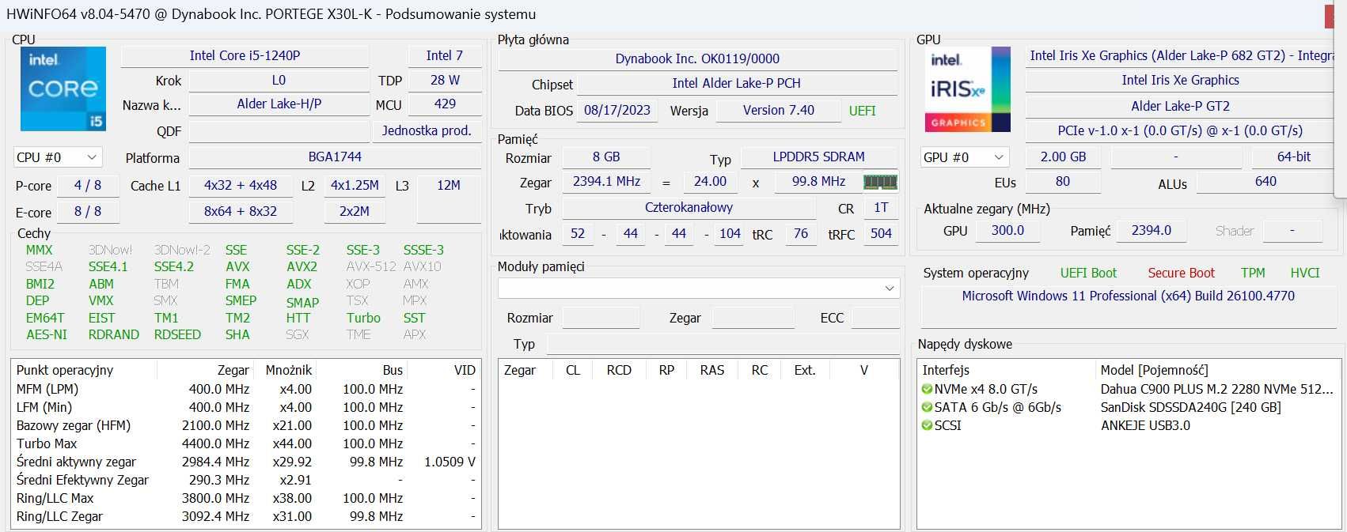
Task: Click the BGA1744 platform field
Action: point(335,157)
